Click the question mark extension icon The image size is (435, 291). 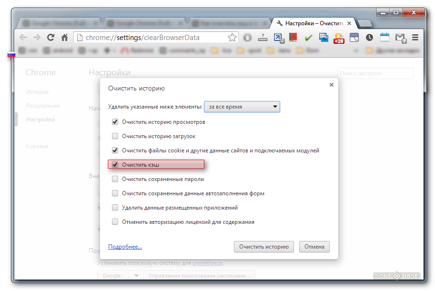pyautogui.click(x=263, y=38)
